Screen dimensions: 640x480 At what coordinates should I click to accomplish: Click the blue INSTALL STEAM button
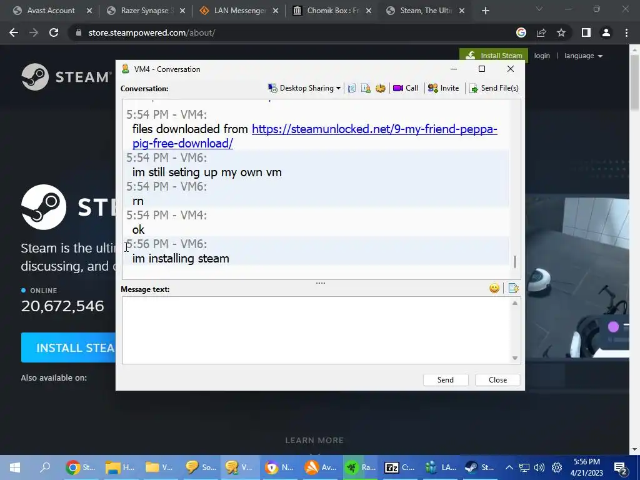69,347
